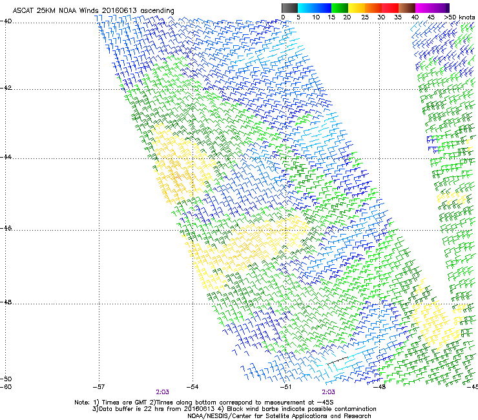Click the "25" legend scale label

click(365, 17)
